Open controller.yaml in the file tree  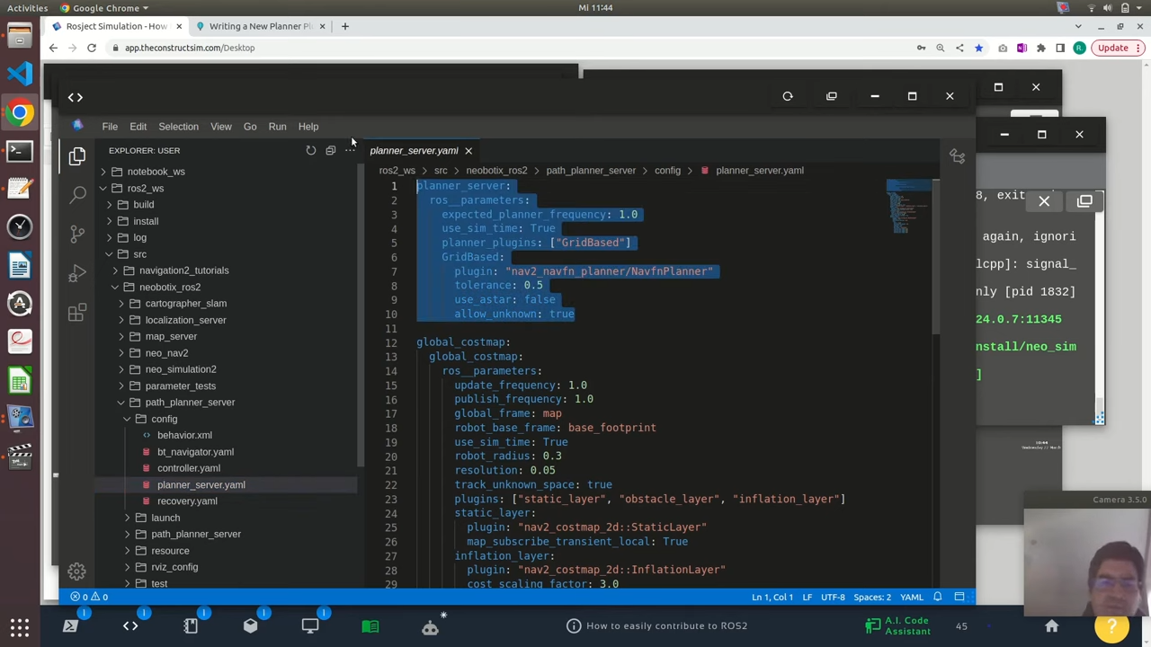coord(188,468)
